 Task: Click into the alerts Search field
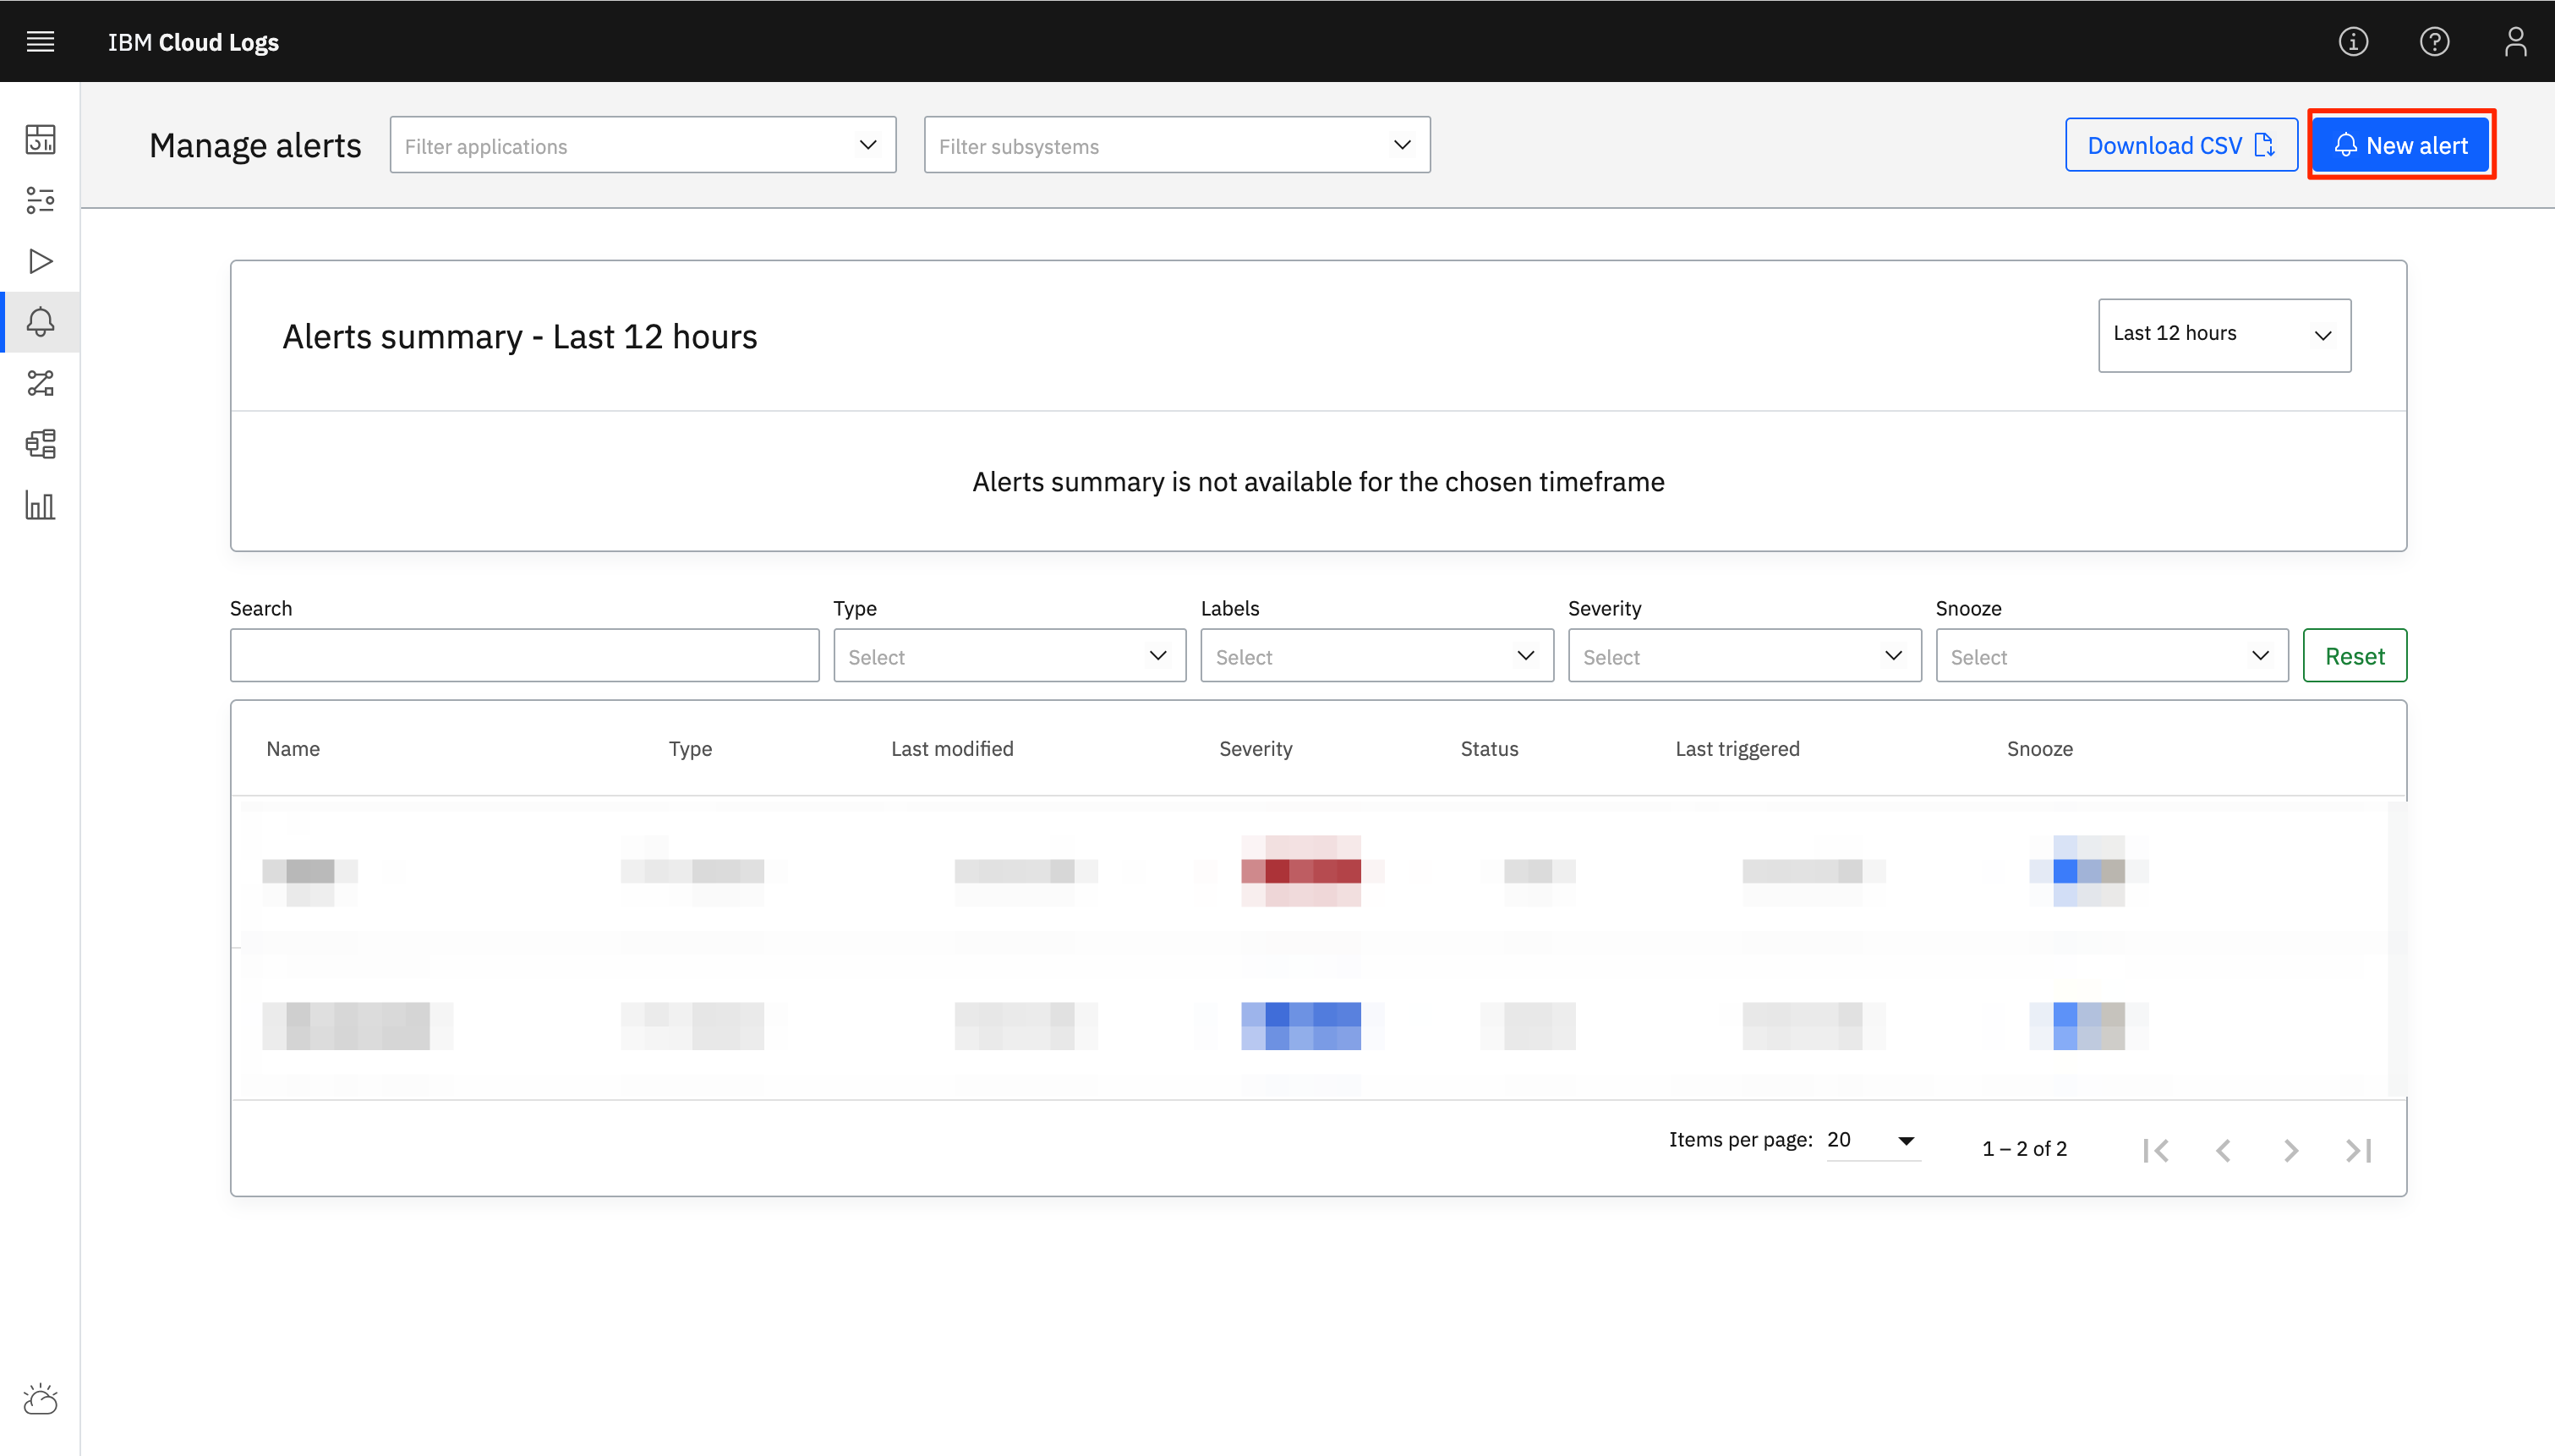click(x=524, y=656)
